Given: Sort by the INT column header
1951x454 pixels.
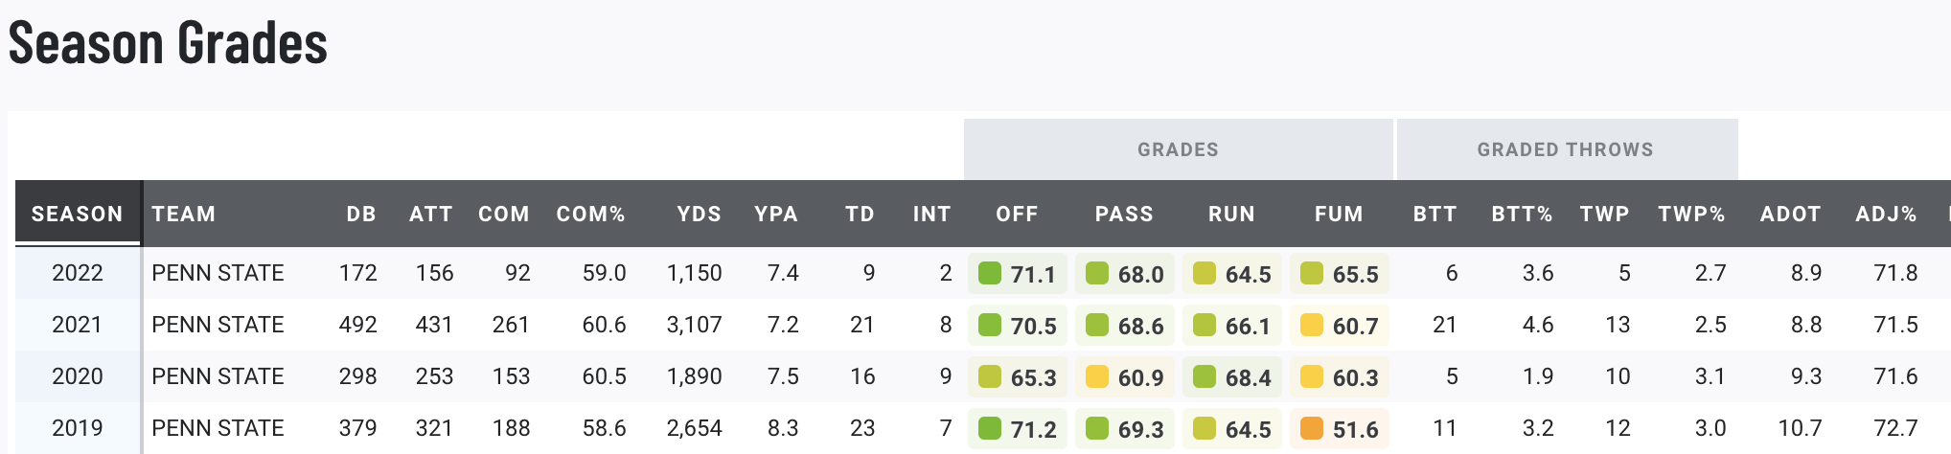Looking at the screenshot, I should pyautogui.click(x=931, y=214).
